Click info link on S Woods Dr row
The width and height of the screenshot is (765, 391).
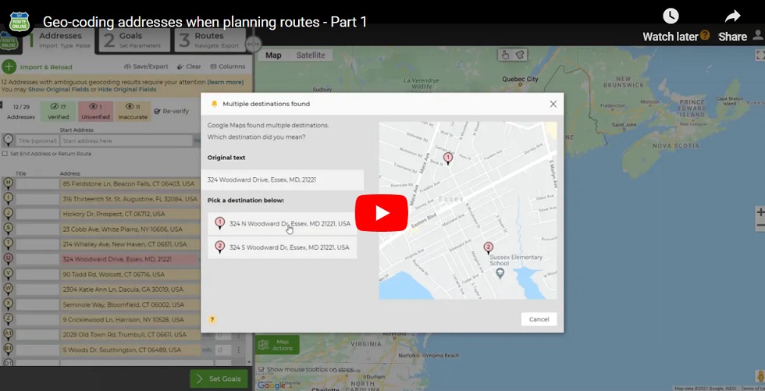tap(208, 350)
